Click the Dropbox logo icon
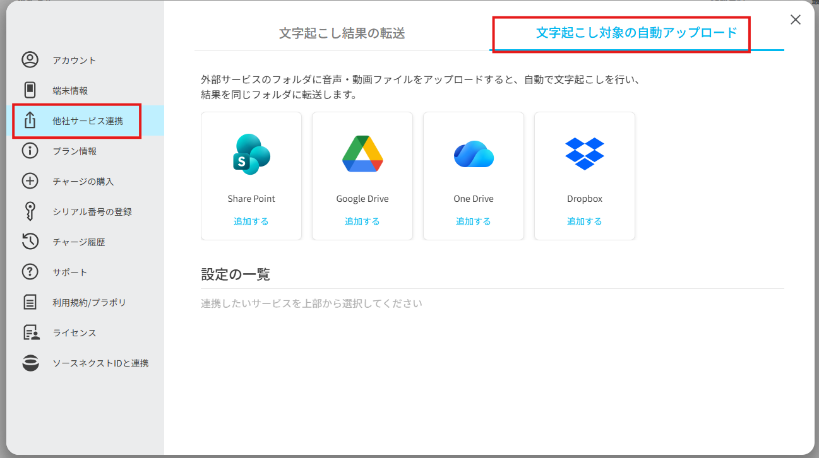Viewport: 819px width, 458px height. 585,154
